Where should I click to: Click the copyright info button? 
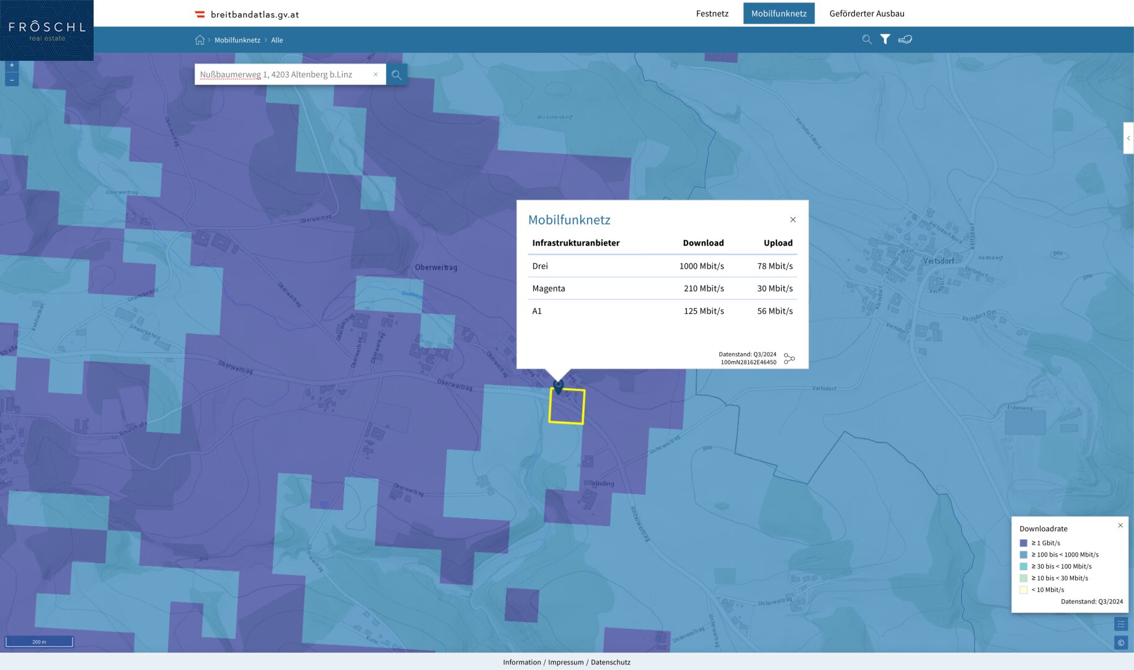click(1121, 643)
